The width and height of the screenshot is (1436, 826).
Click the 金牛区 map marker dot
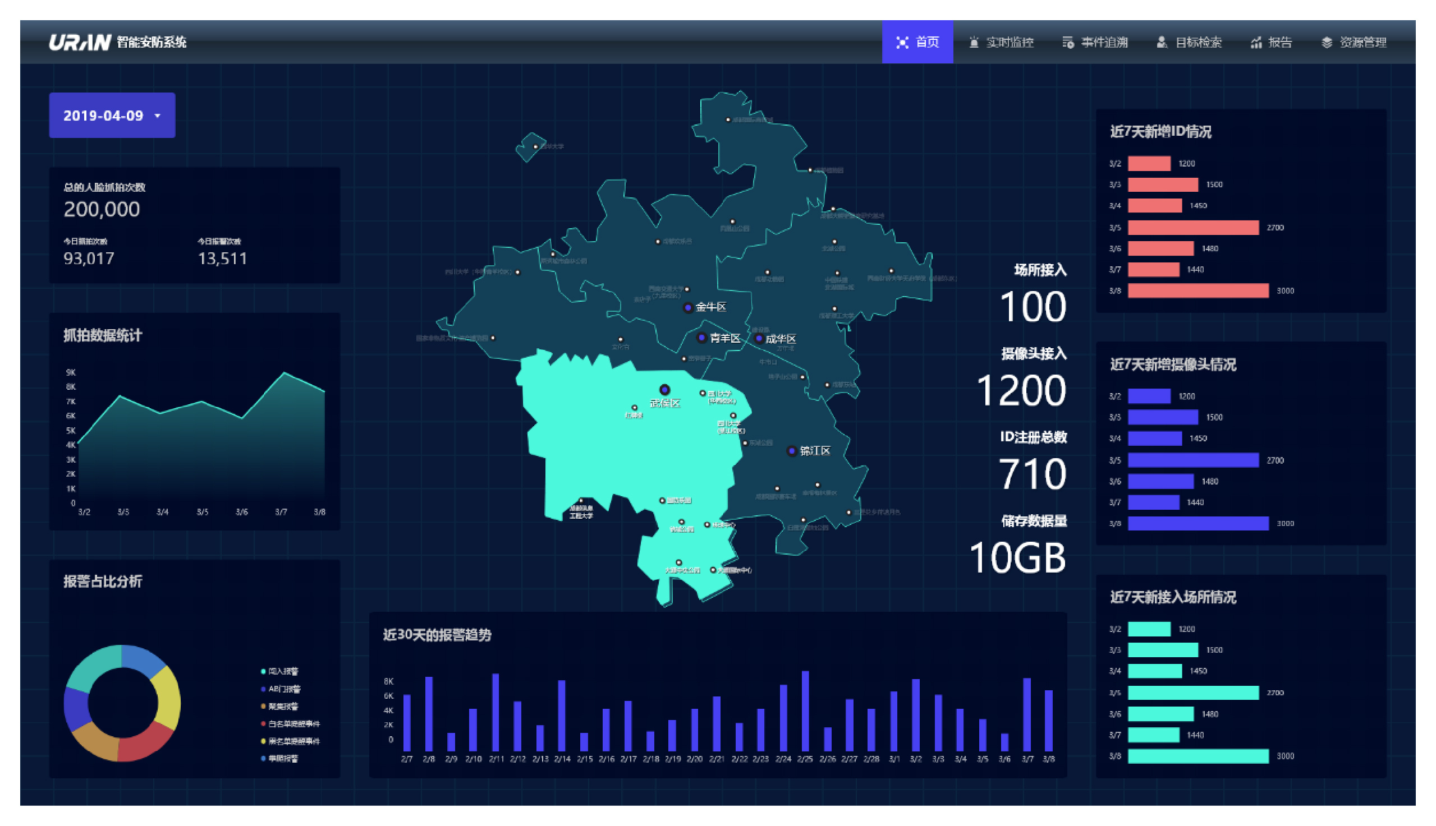[687, 307]
